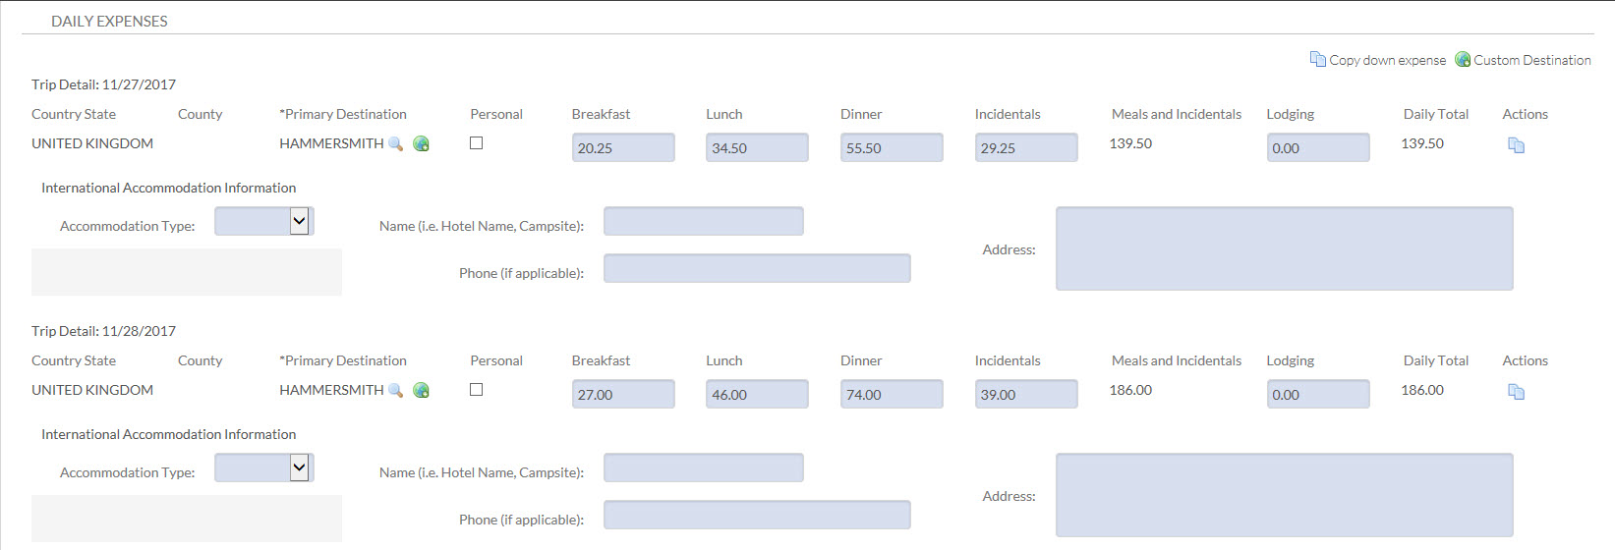Screen dimensions: 1615x550
Task: Click the Copy down expense icon
Action: (x=1317, y=60)
